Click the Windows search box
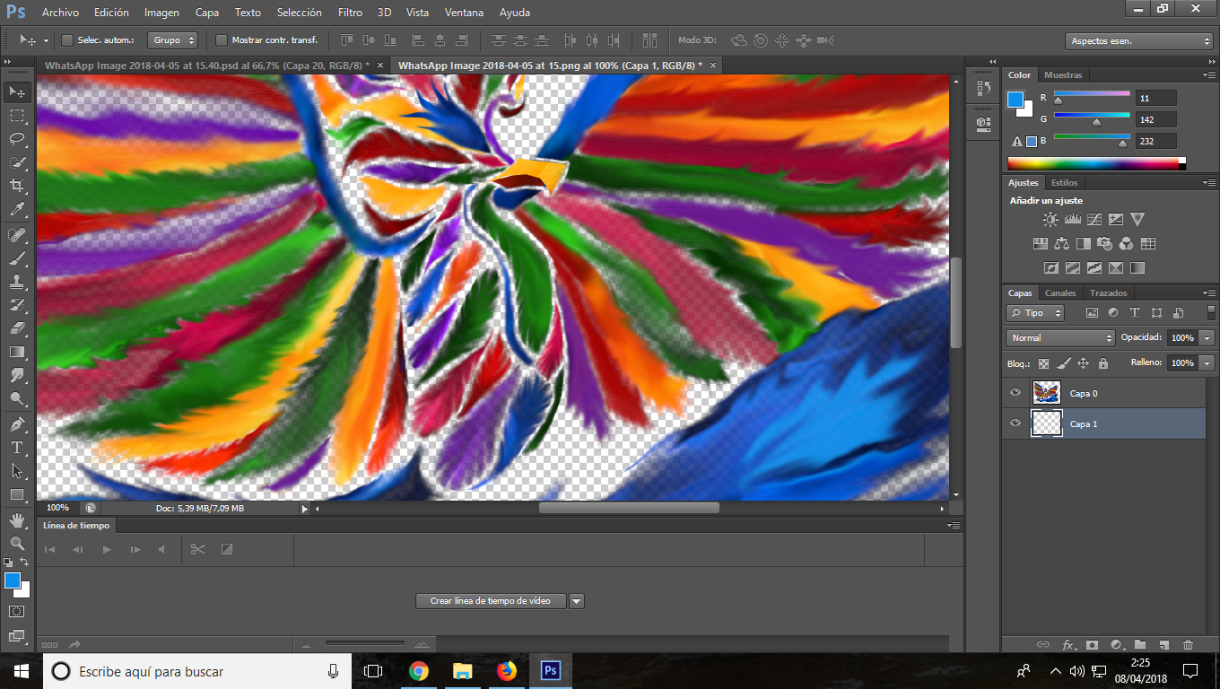 pyautogui.click(x=197, y=671)
